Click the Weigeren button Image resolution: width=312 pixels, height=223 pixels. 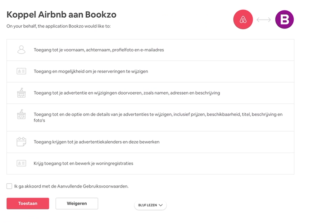(x=77, y=204)
